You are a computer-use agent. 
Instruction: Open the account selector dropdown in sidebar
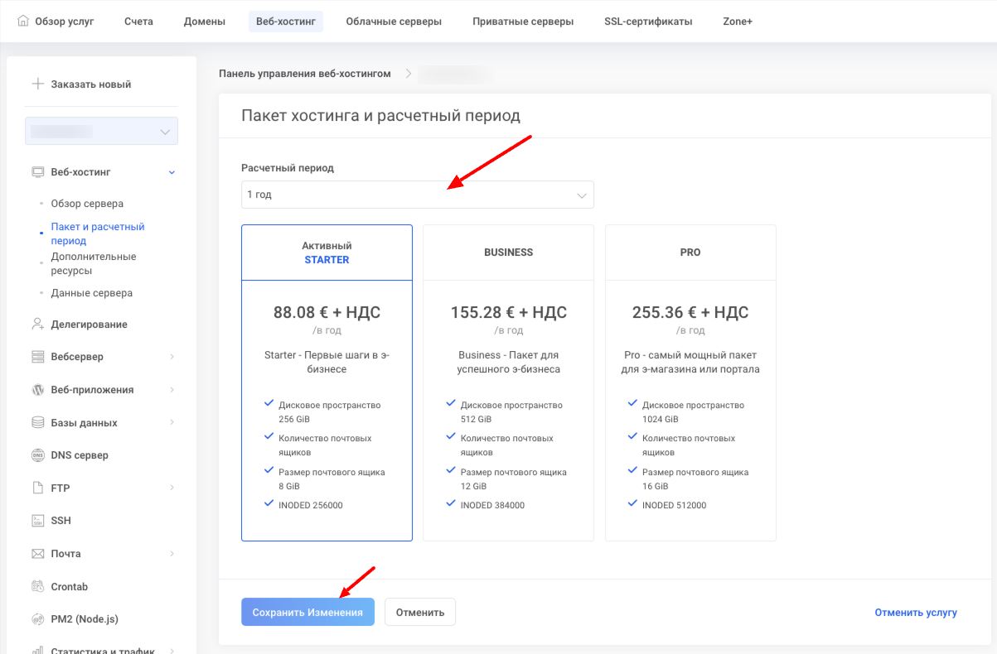[x=101, y=132]
